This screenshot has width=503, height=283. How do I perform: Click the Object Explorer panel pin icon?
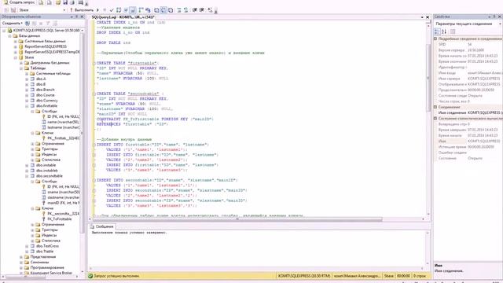[77, 17]
